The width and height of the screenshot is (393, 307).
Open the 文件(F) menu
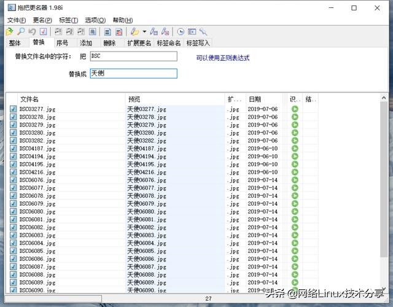pyautogui.click(x=17, y=20)
